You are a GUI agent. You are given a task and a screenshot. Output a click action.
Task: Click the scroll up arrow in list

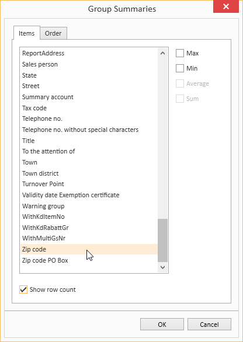[162, 53]
